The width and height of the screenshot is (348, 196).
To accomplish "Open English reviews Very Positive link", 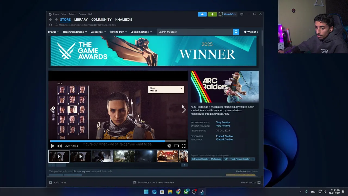I will pos(223,126).
